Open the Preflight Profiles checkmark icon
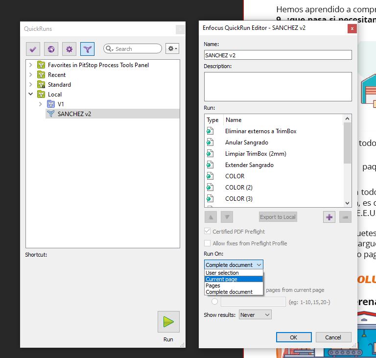The width and height of the screenshot is (376, 358). [x=33, y=49]
